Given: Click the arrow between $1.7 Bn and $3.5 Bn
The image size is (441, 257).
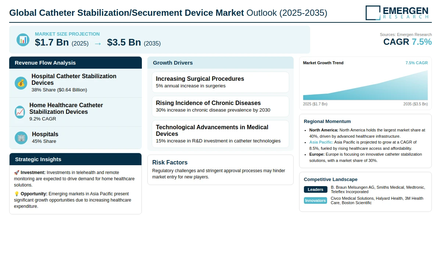Looking at the screenshot, I should (x=98, y=43).
